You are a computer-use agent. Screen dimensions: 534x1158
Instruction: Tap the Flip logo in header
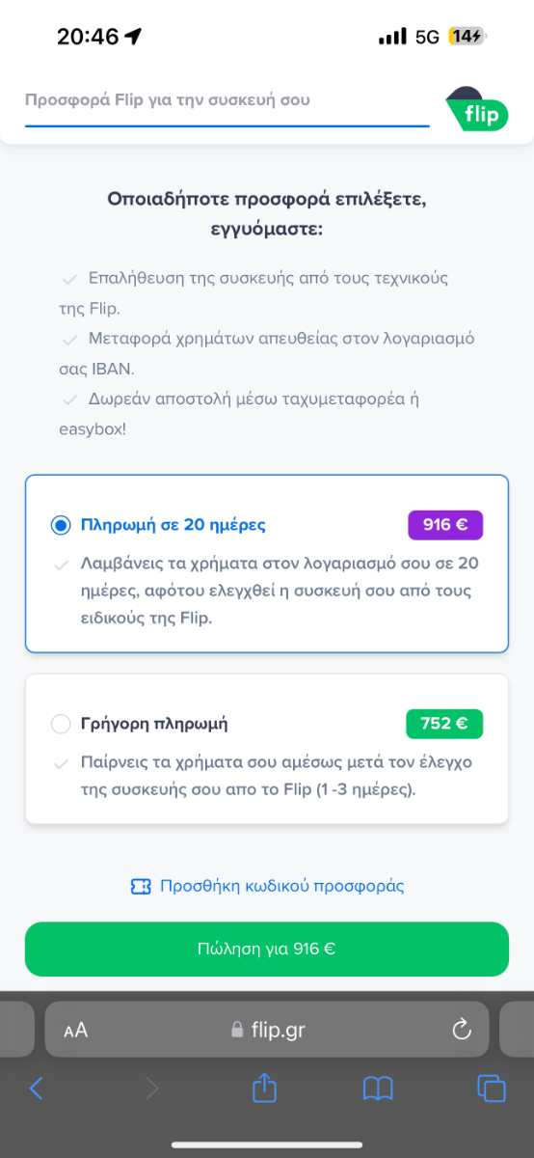click(477, 110)
